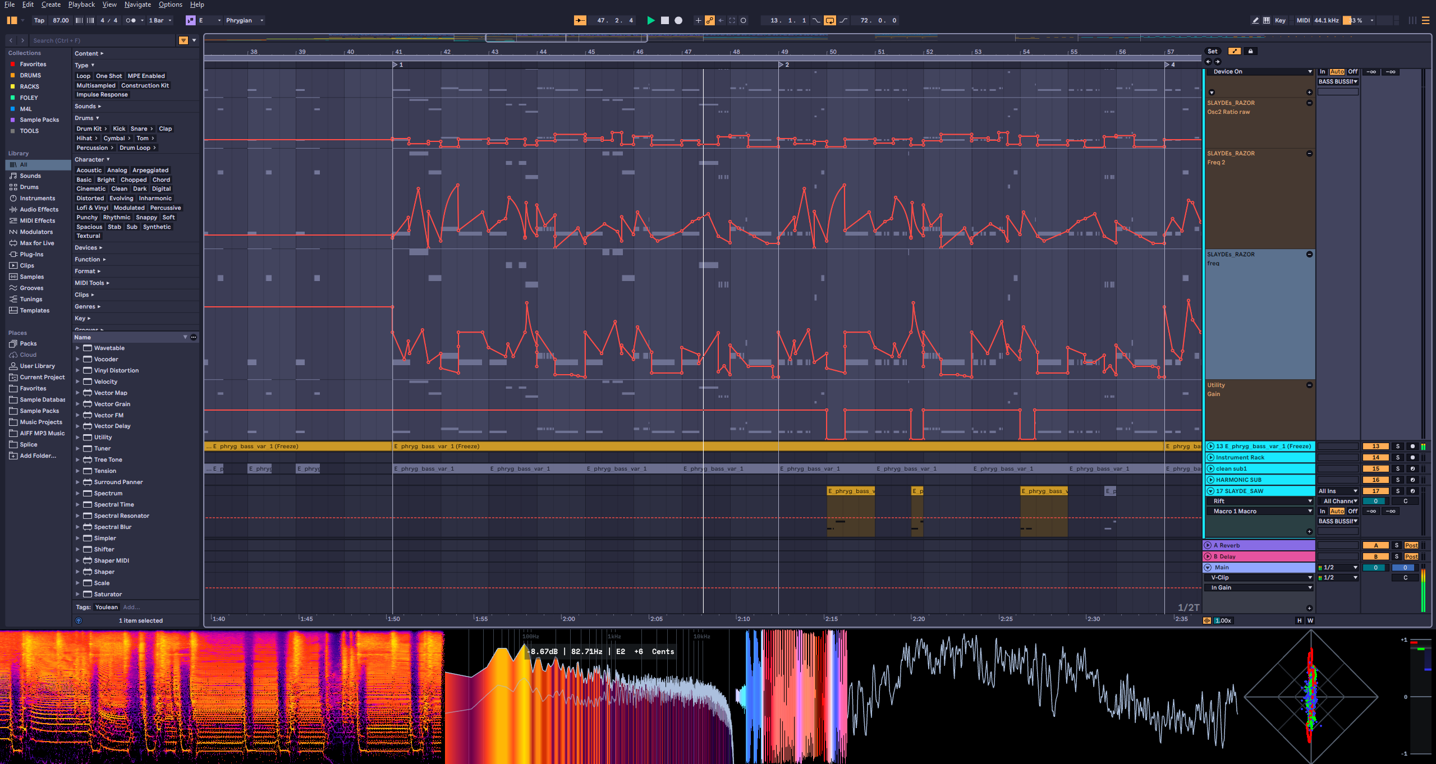
Task: Open the Phrygian scale dropdown
Action: [244, 20]
